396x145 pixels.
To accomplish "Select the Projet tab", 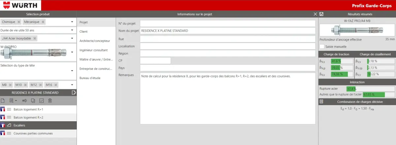I will pos(96,22).
